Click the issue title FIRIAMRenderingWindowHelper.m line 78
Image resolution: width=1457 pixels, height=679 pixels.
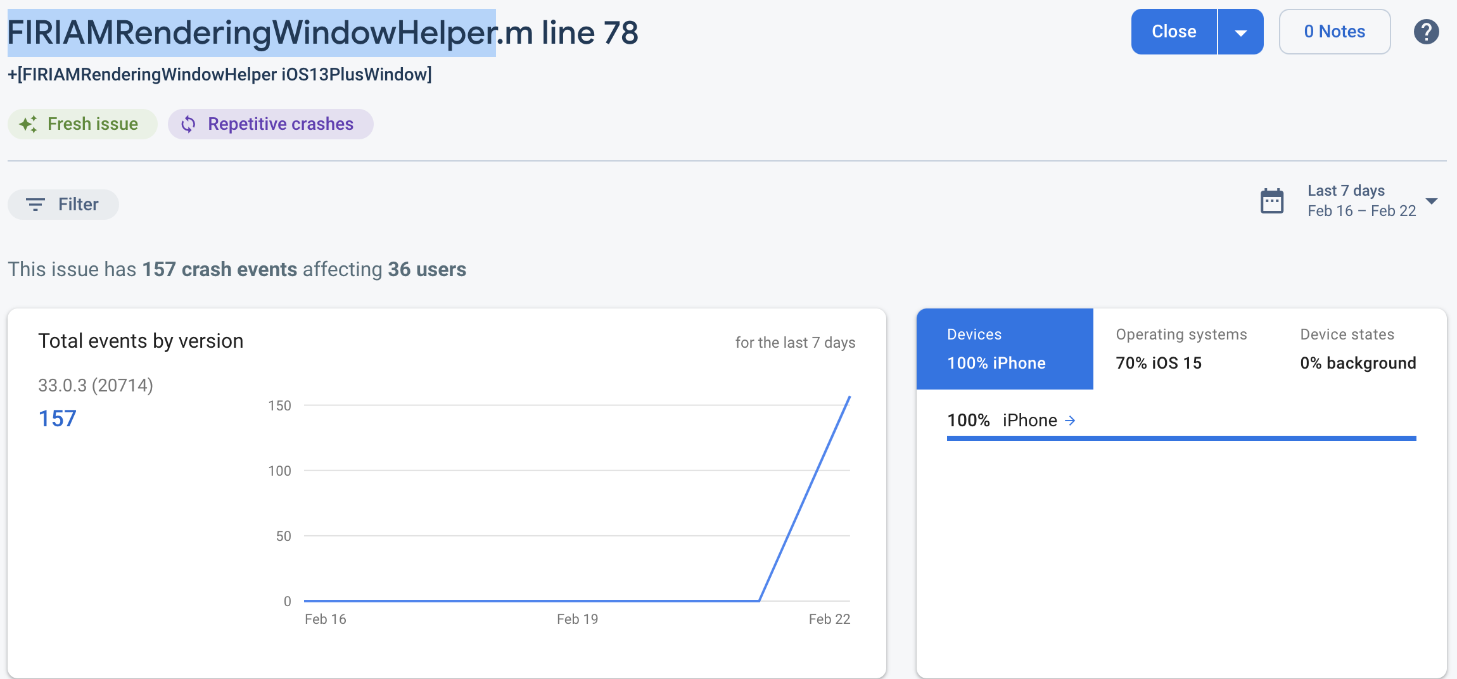coord(322,33)
